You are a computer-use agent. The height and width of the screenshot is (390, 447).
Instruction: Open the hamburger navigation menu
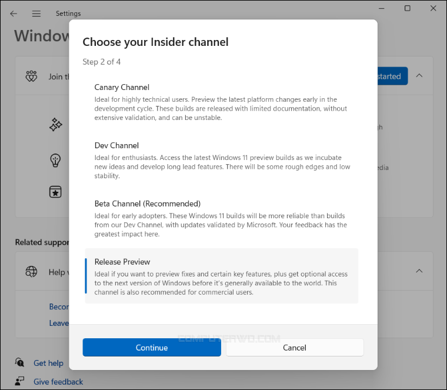pos(36,14)
